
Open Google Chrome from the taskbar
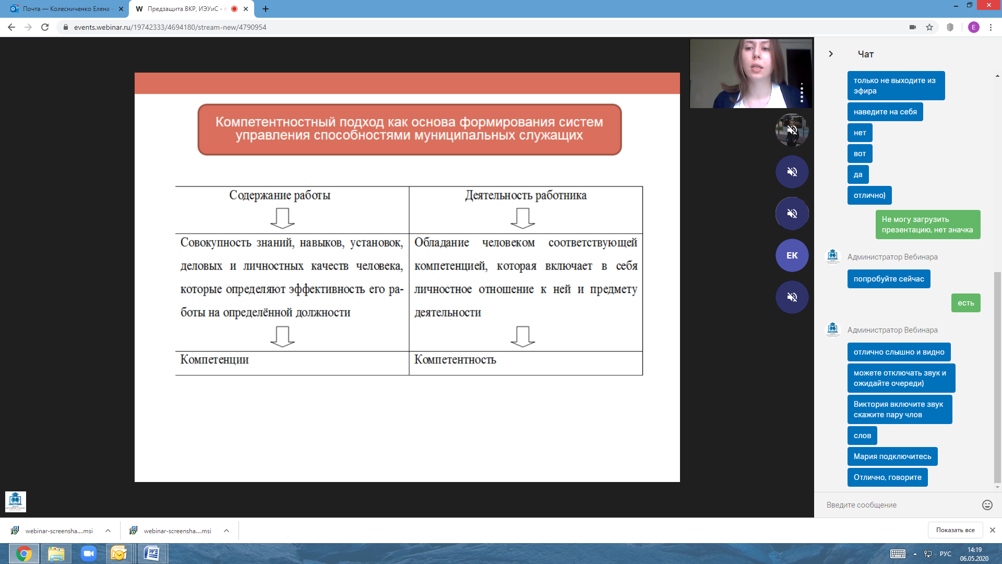point(23,554)
